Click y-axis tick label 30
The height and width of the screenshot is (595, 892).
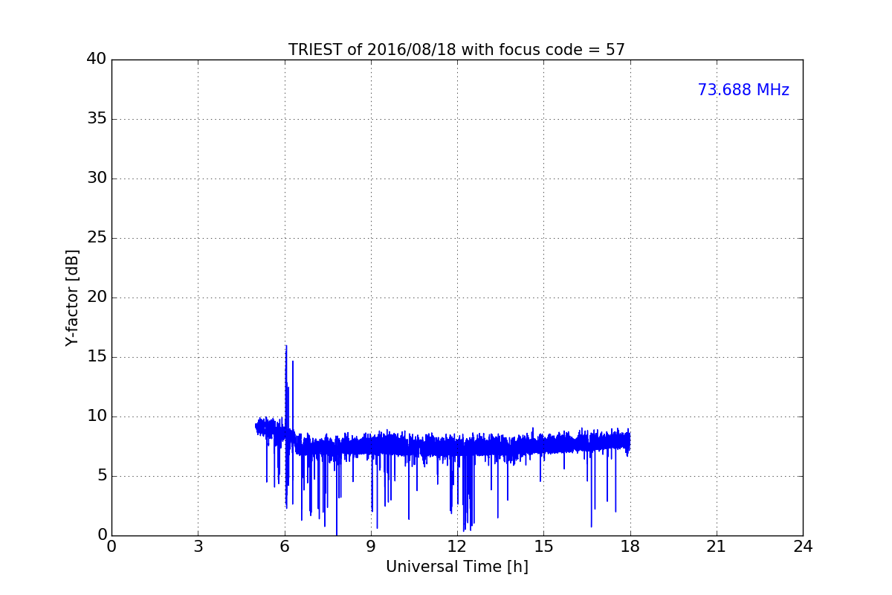tap(96, 178)
